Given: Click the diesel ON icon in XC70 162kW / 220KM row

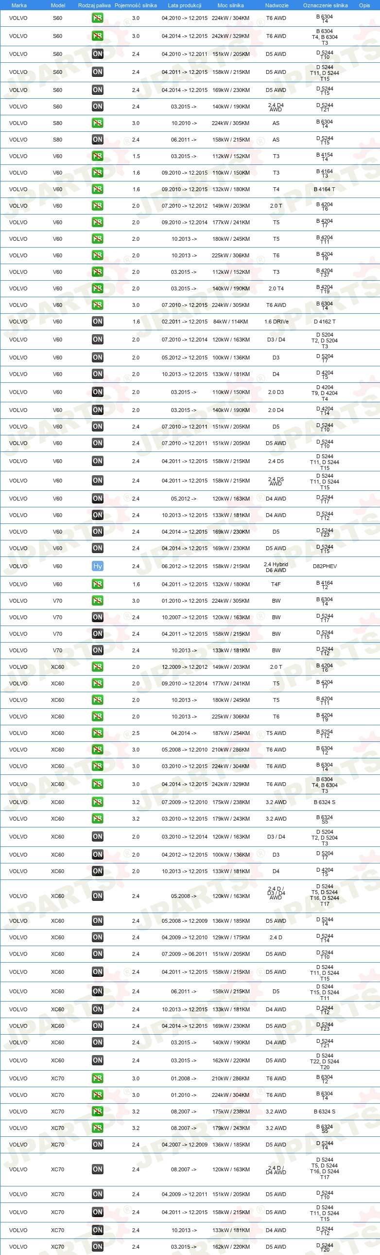Looking at the screenshot, I should pyautogui.click(x=97, y=1247).
